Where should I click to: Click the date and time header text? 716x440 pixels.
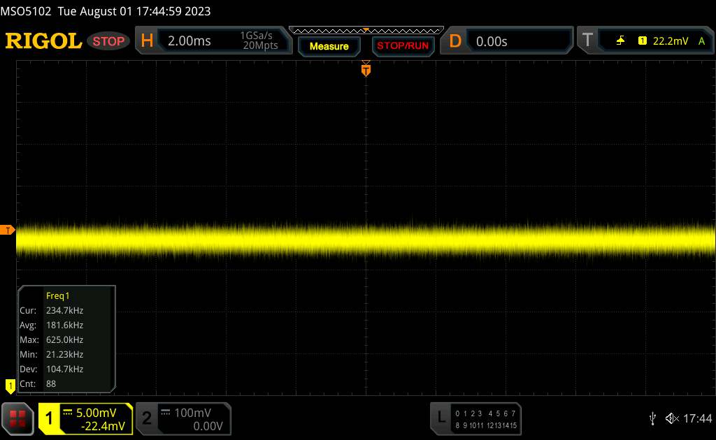coord(134,11)
